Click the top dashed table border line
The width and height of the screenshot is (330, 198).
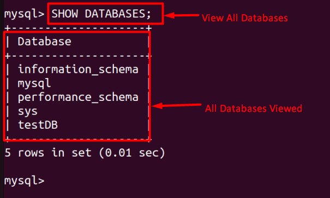(x=78, y=28)
